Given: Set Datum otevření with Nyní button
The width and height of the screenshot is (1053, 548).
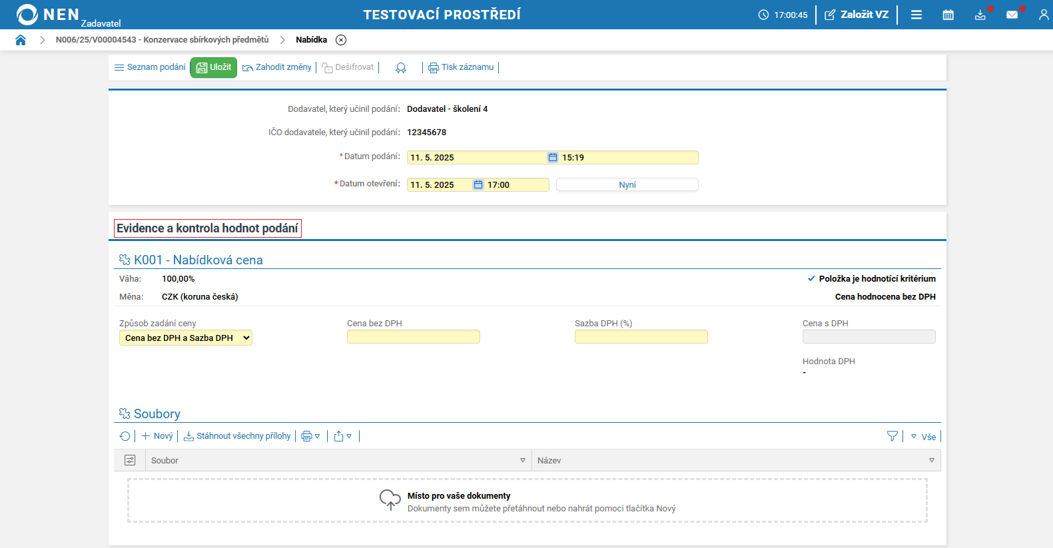Looking at the screenshot, I should tap(627, 185).
